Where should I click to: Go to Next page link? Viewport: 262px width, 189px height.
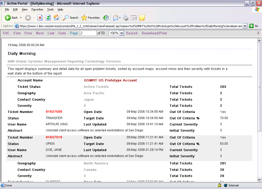(x=40, y=33)
